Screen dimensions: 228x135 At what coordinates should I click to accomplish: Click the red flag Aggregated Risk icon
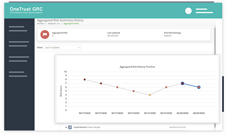coord(45,35)
